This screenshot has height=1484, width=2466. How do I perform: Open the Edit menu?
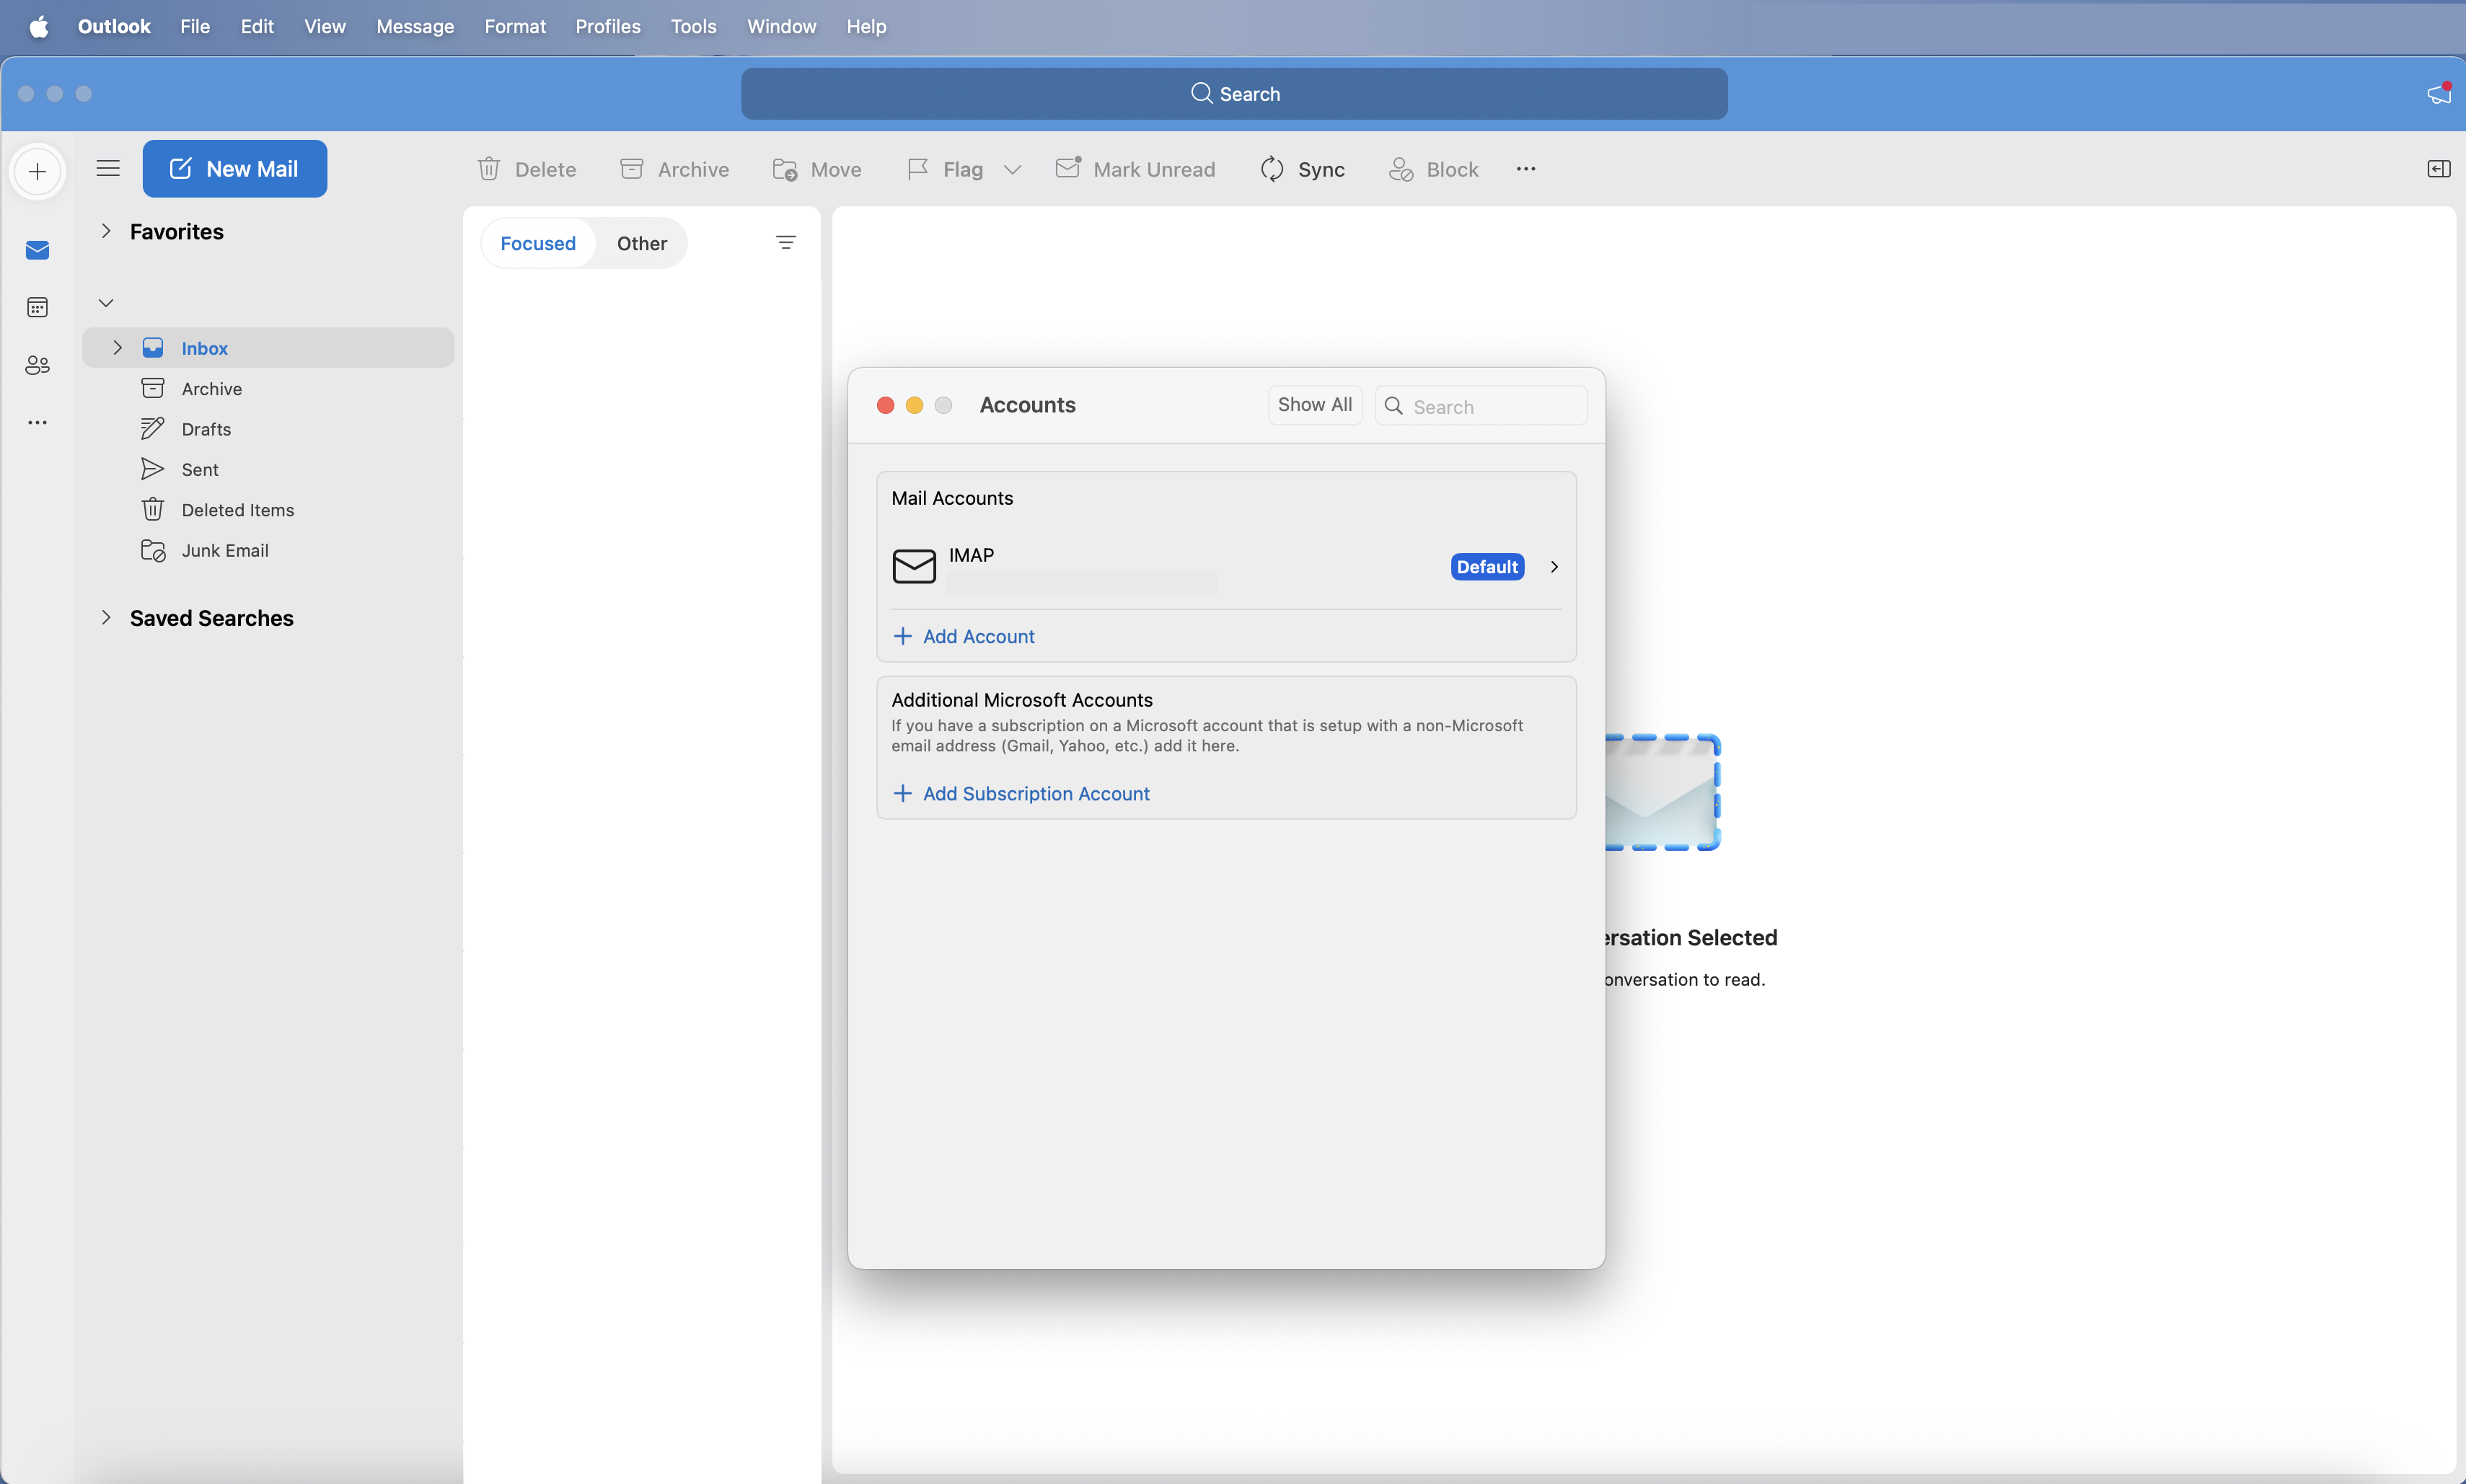click(257, 27)
